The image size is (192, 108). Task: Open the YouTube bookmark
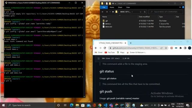(109, 52)
